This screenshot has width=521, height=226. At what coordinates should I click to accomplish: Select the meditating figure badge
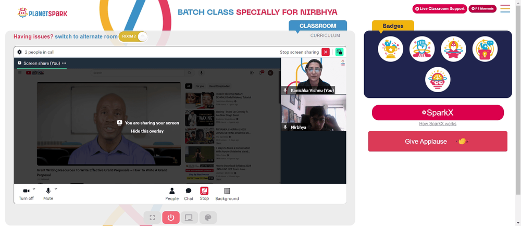454,49
